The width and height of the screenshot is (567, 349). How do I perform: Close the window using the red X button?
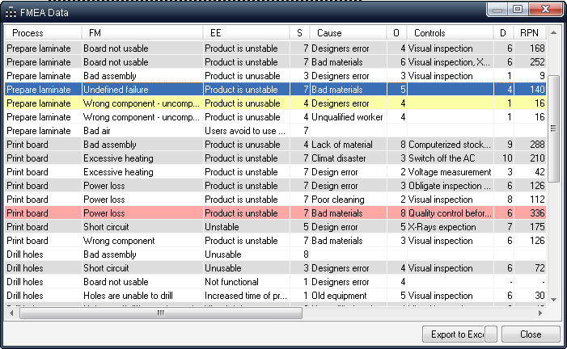[x=546, y=10]
